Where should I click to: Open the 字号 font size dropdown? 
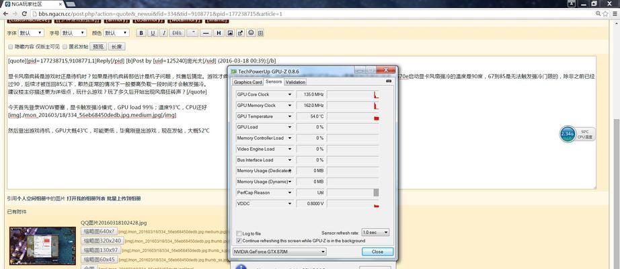(73, 33)
